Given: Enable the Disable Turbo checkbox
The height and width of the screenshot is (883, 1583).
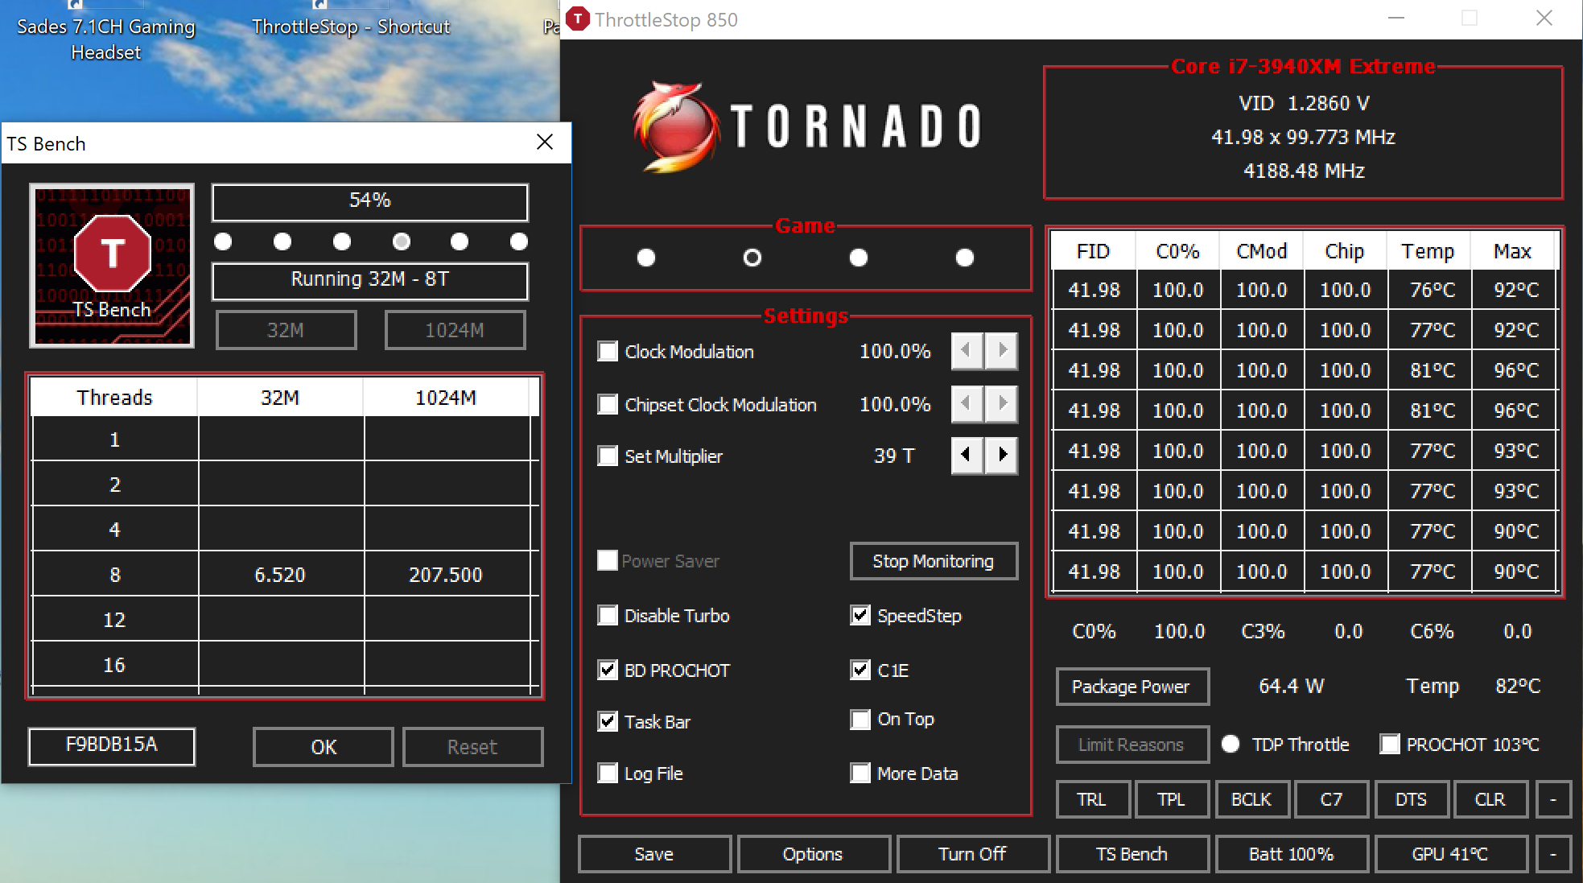Looking at the screenshot, I should (608, 616).
